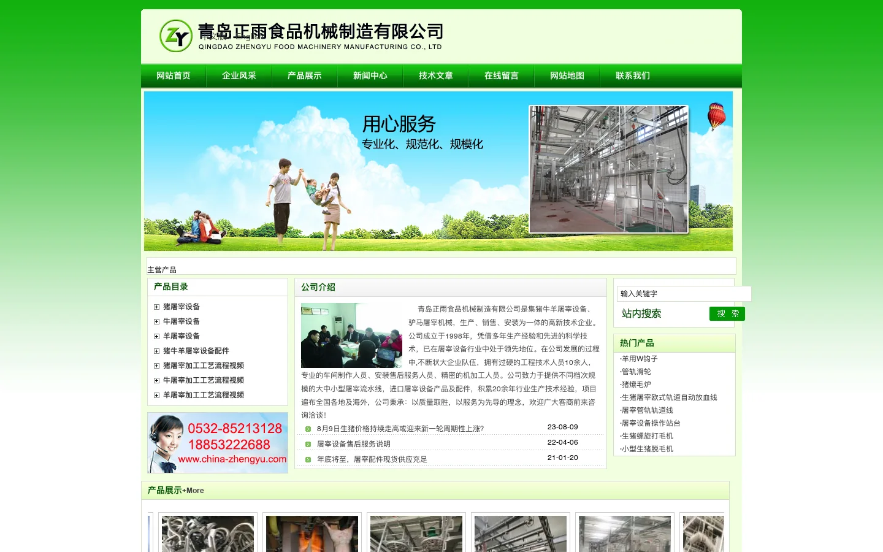Click plus icon beside 牛屠宰加工工艺流程视频

click(156, 380)
